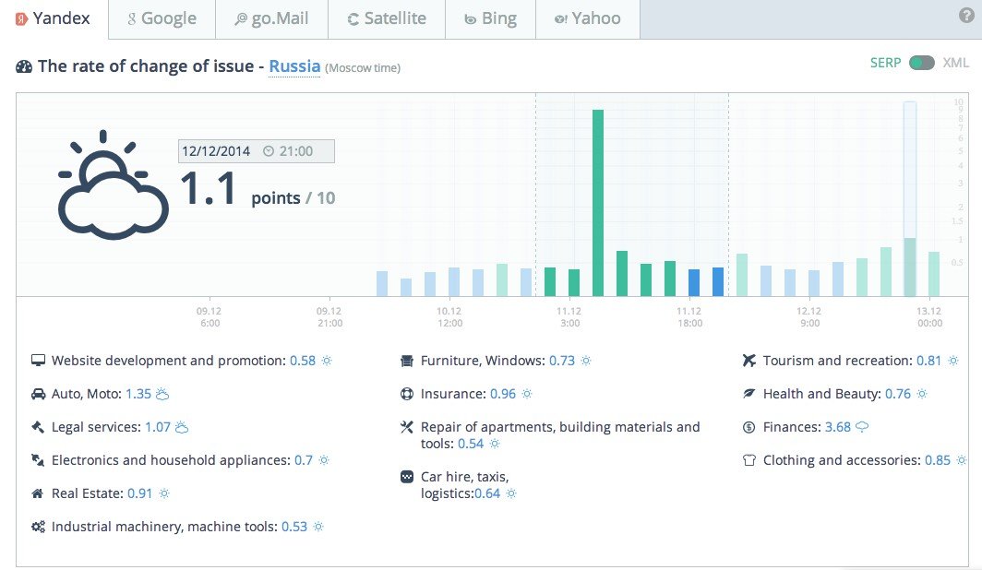Click the sun icon next to Real Estate 0.91
982x570 pixels.
[164, 493]
